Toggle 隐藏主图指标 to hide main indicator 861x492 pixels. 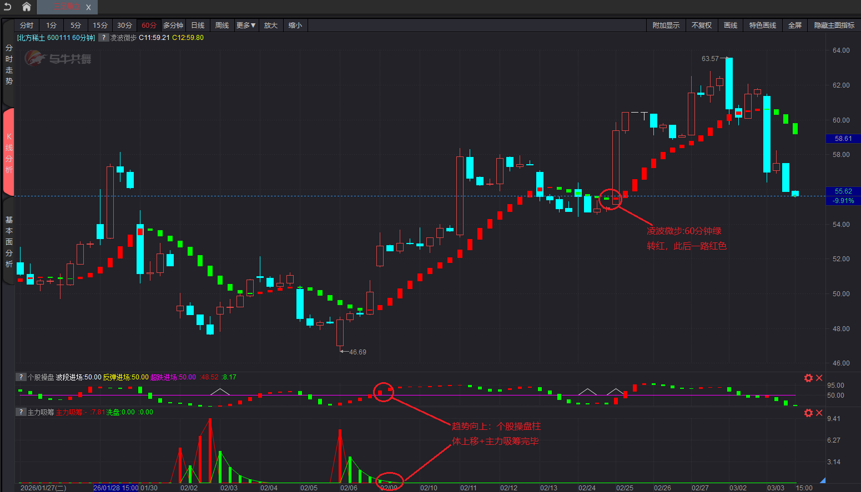[x=834, y=26]
